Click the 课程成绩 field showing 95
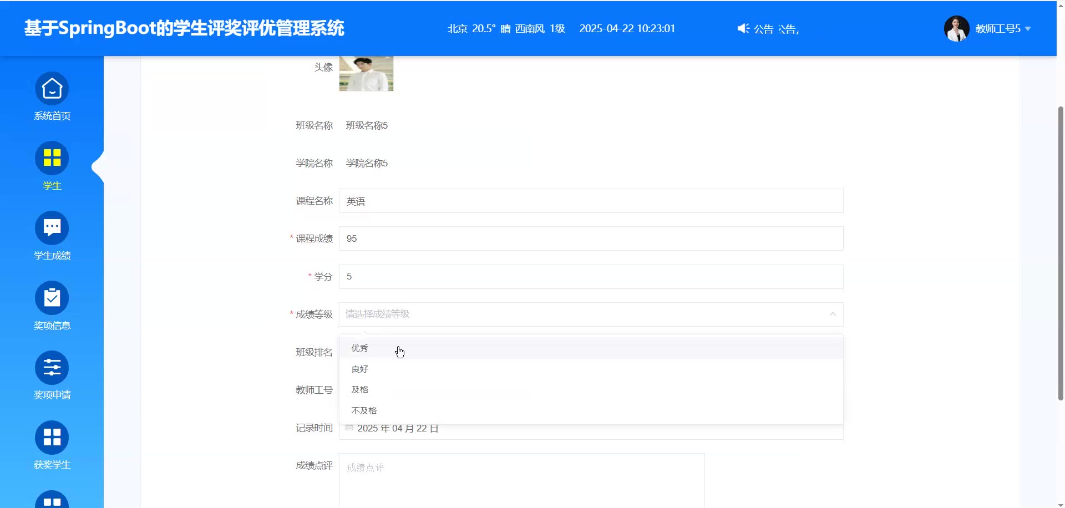The height and width of the screenshot is (508, 1065). 591,238
